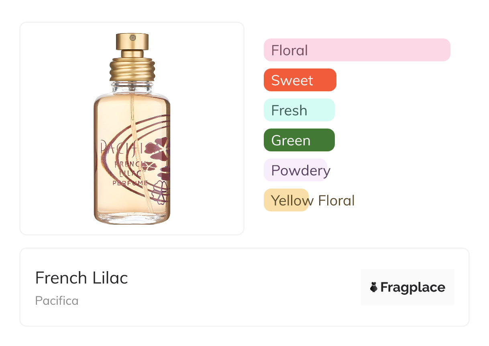The image size is (489, 346).
Task: Open the French Lilac fragrance title
Action: click(x=81, y=278)
